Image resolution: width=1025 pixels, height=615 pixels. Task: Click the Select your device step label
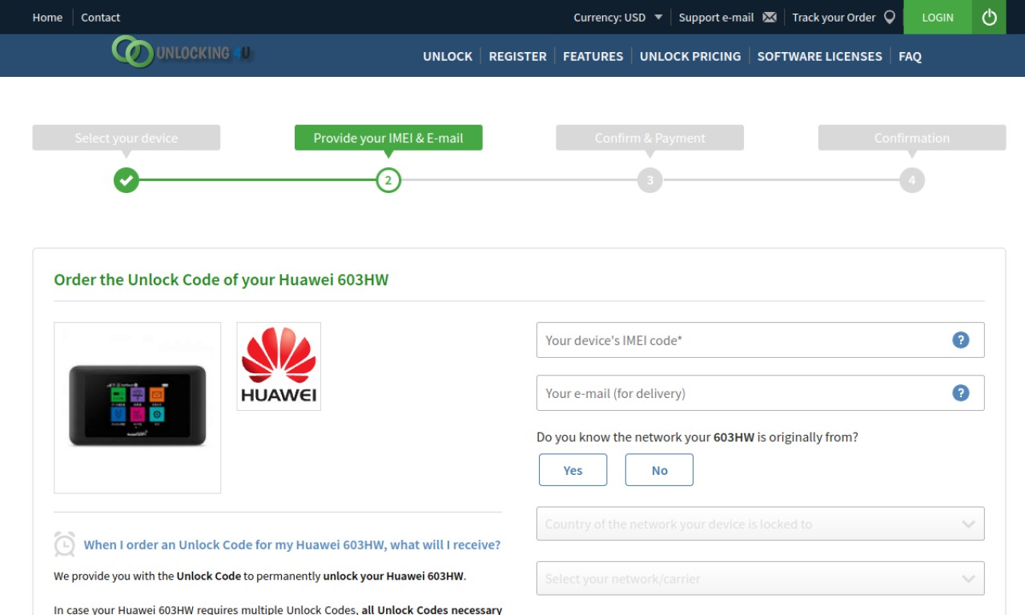coord(127,138)
